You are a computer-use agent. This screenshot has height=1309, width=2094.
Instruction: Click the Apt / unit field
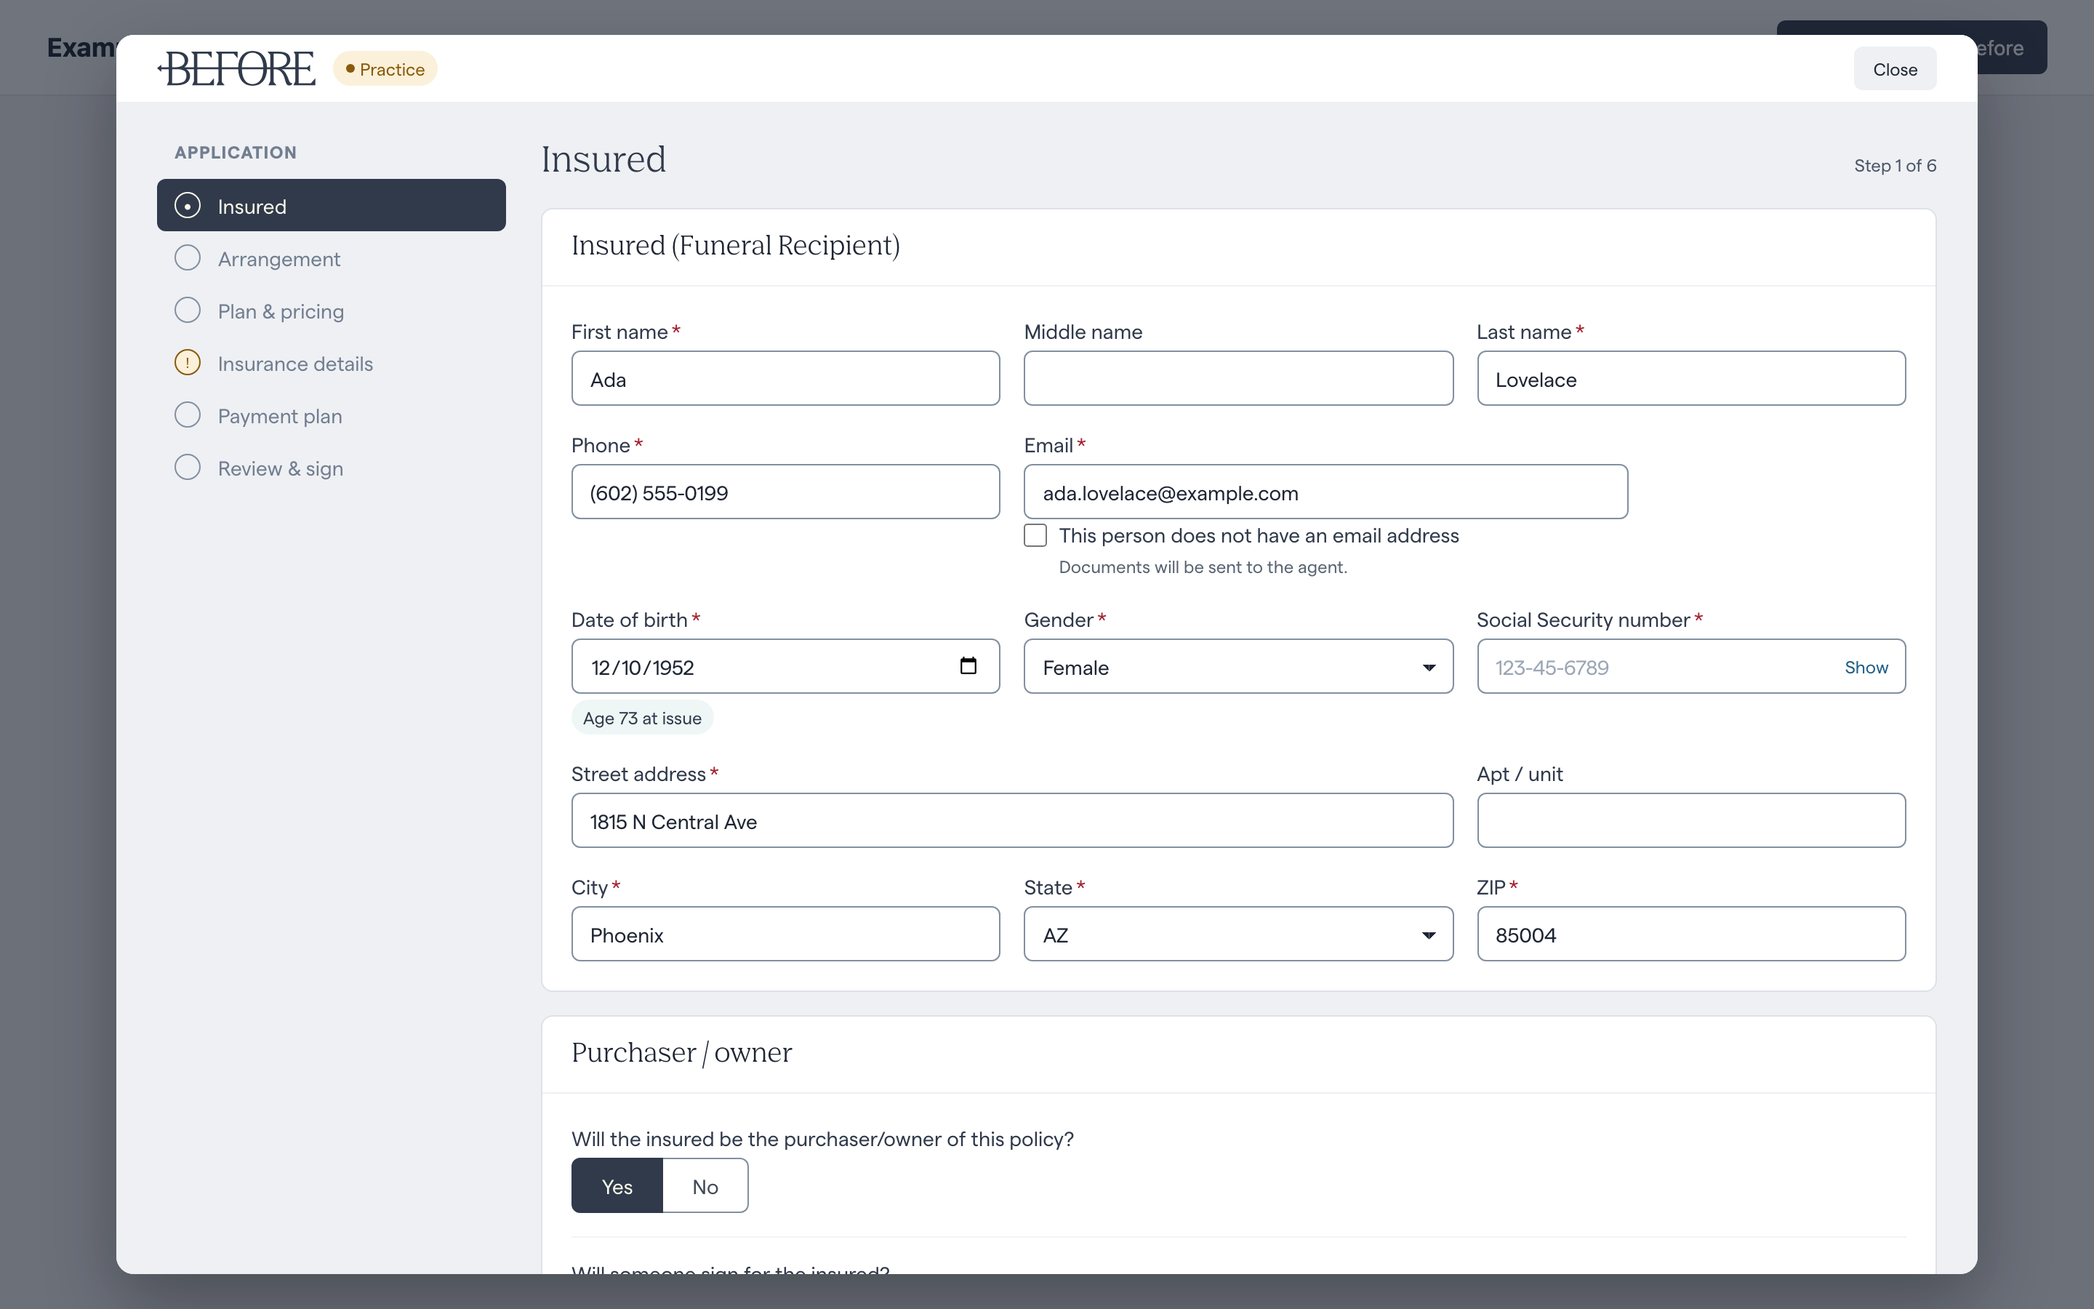pyautogui.click(x=1690, y=821)
